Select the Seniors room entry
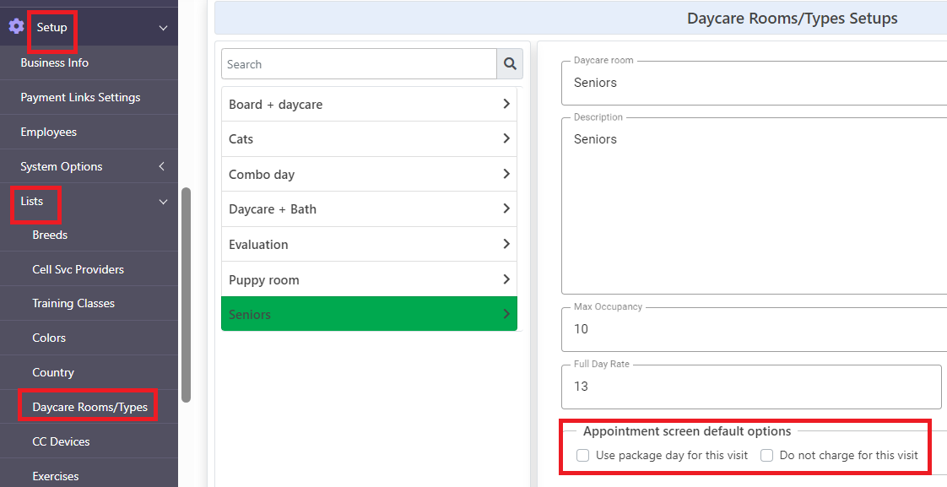This screenshot has width=947, height=487. tap(370, 314)
